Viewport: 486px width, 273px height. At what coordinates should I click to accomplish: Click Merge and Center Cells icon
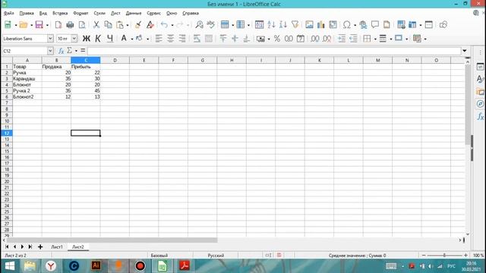209,39
